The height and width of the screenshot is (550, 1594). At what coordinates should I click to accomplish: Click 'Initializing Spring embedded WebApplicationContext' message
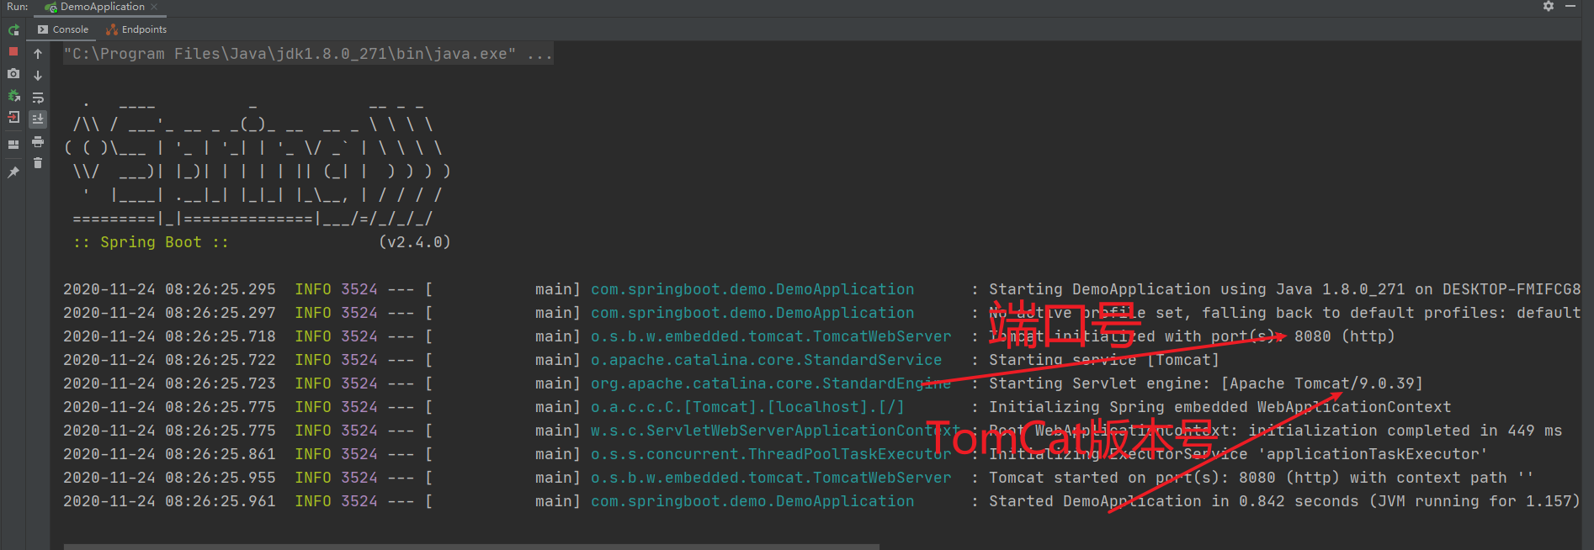1220,407
